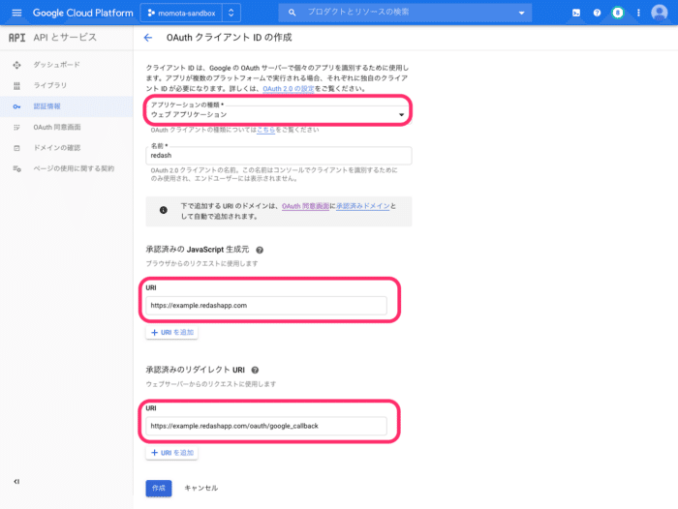This screenshot has width=678, height=509.
Task: Open the notifications icon
Action: [618, 13]
